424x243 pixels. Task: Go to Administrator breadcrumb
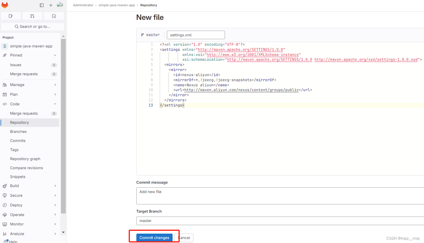click(83, 5)
